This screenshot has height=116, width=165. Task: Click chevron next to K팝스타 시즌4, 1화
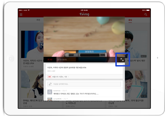(x=68, y=77)
